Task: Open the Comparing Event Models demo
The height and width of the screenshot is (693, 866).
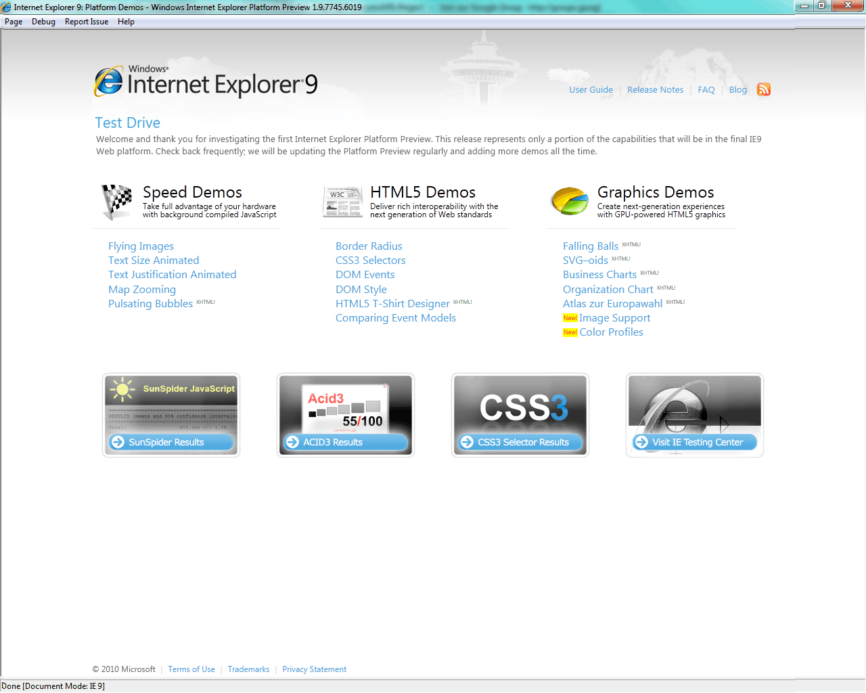Action: click(x=396, y=318)
